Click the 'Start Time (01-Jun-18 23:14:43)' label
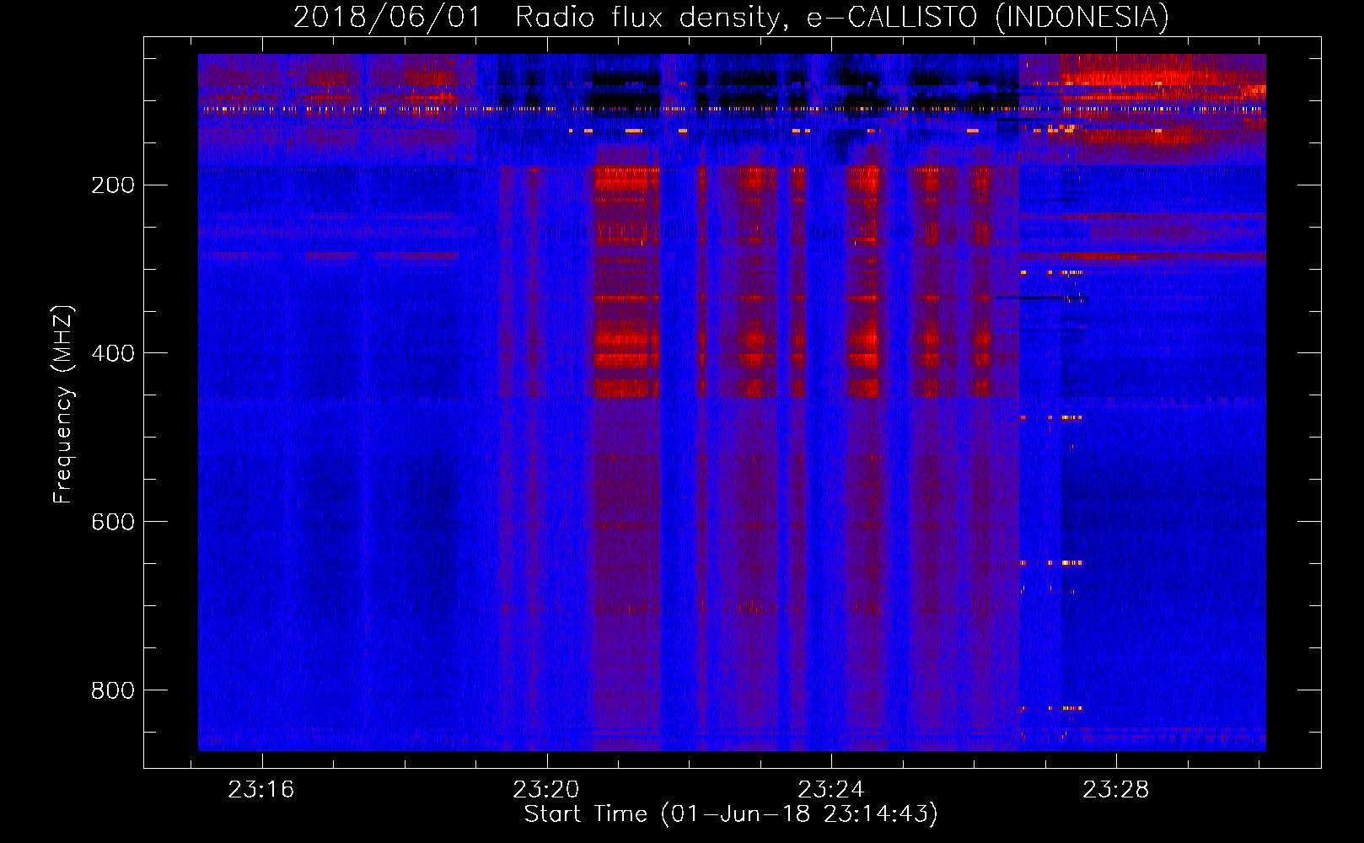 click(x=731, y=814)
